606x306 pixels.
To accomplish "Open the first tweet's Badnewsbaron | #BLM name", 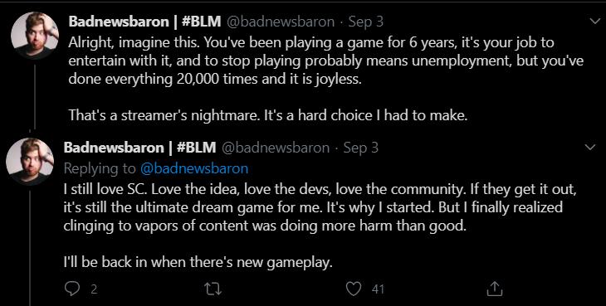I will click(145, 22).
